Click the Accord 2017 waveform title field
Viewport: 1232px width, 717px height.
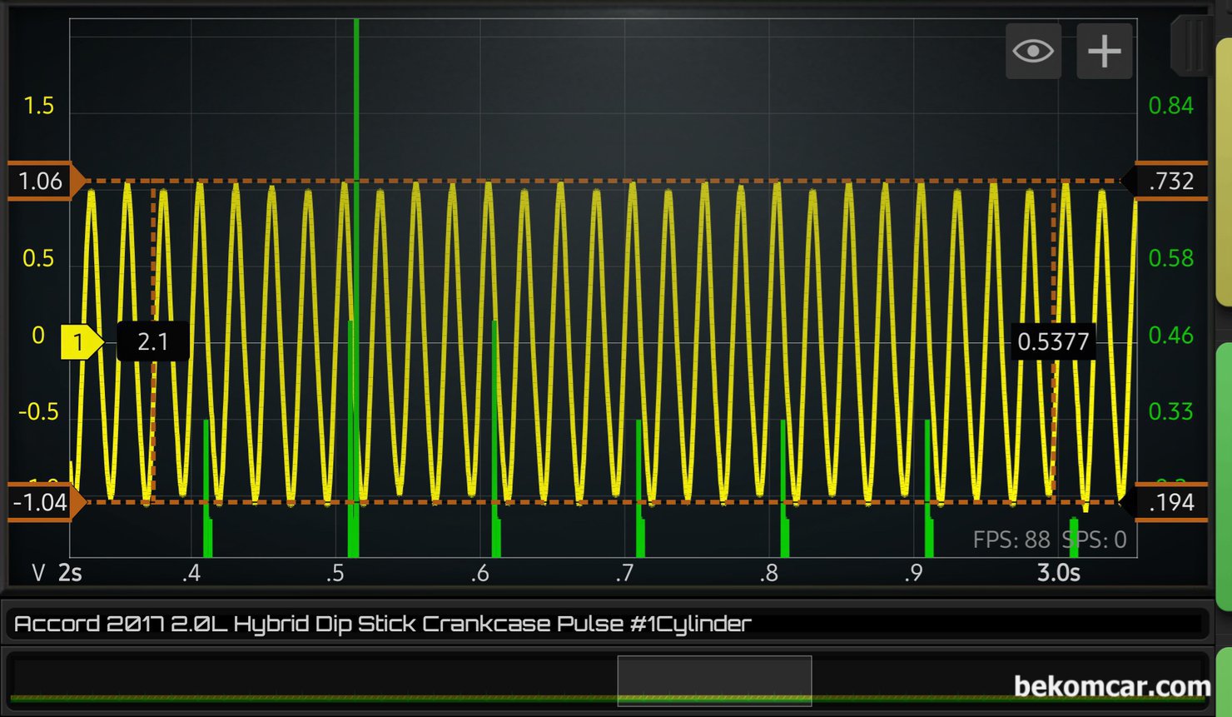(x=608, y=624)
